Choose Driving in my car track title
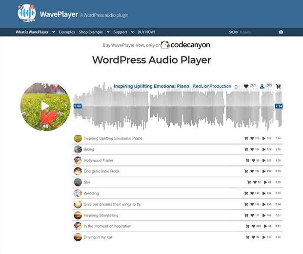303x254 pixels. pos(98,237)
